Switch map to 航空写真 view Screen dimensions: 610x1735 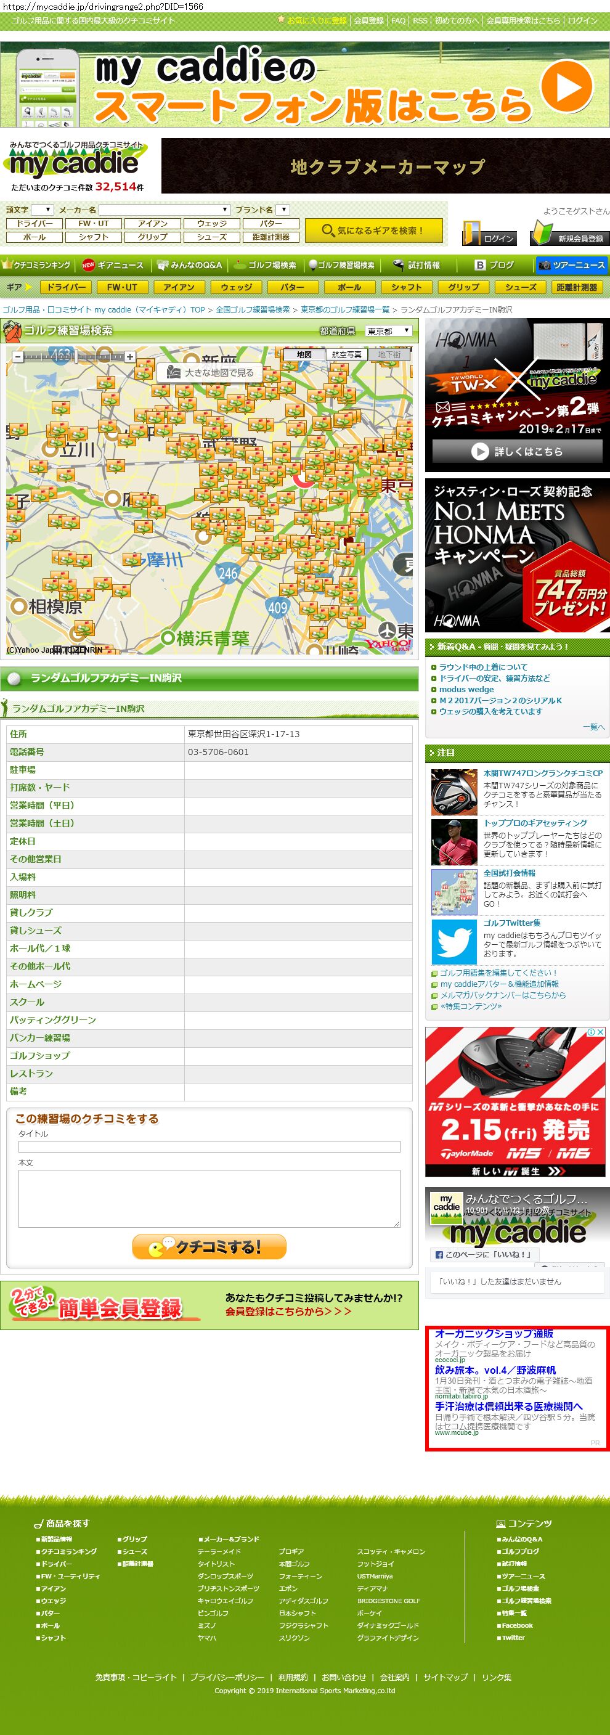click(x=347, y=354)
